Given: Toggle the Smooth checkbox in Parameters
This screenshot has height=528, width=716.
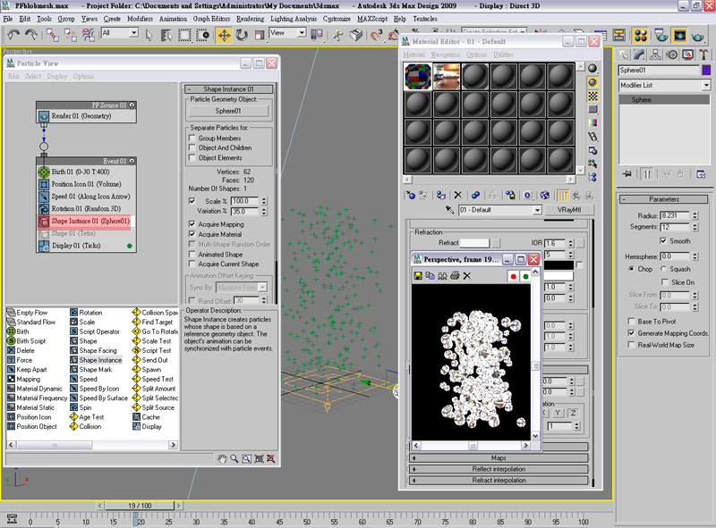Looking at the screenshot, I should (x=663, y=240).
